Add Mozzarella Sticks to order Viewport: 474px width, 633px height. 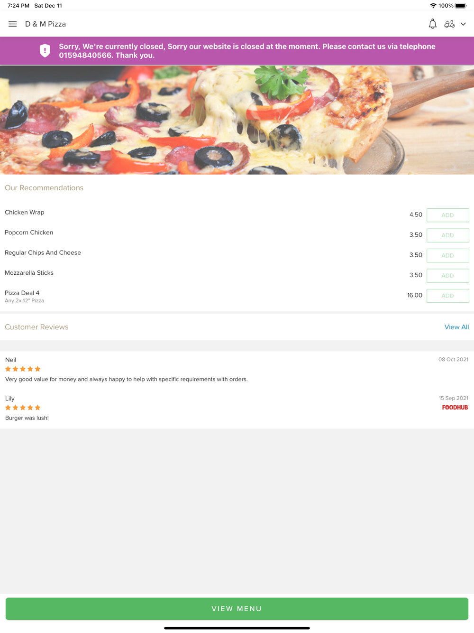pyautogui.click(x=448, y=276)
